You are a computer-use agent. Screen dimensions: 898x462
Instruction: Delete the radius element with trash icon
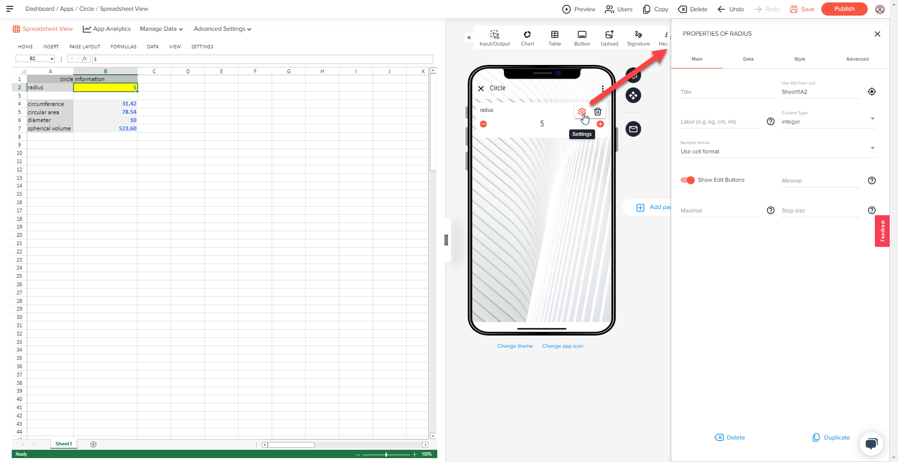[598, 111]
